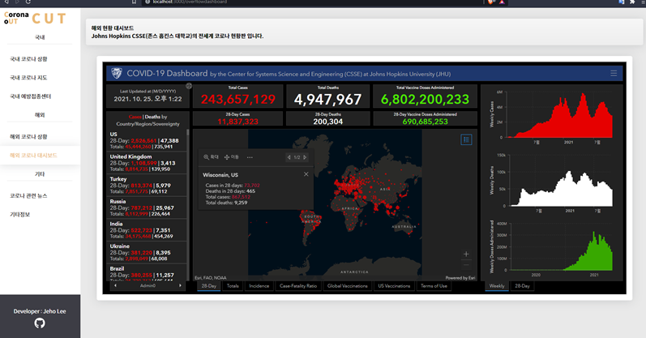This screenshot has width=646, height=338.
Task: Select the United Kingdom row
Action: click(x=146, y=163)
